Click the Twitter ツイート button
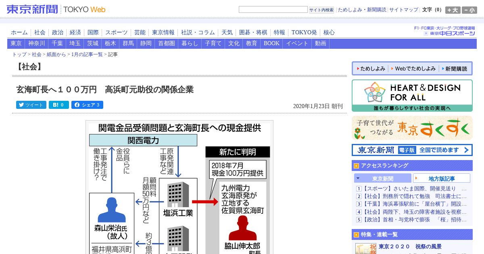 [31, 105]
